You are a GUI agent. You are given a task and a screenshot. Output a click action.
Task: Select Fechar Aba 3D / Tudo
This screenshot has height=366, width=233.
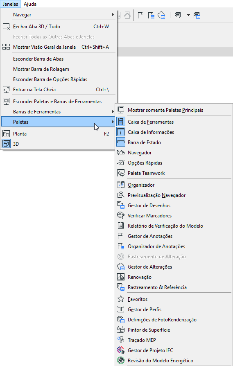click(59, 26)
